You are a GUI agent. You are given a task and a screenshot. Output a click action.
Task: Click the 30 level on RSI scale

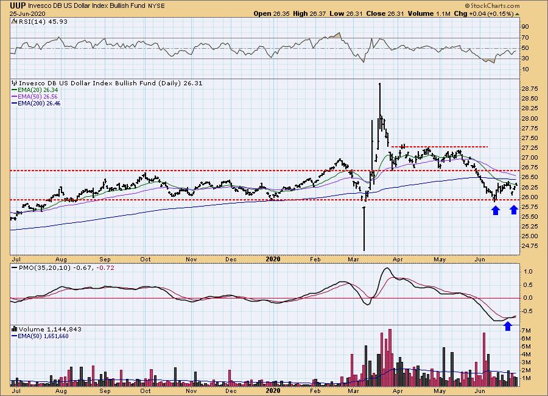pyautogui.click(x=525, y=58)
